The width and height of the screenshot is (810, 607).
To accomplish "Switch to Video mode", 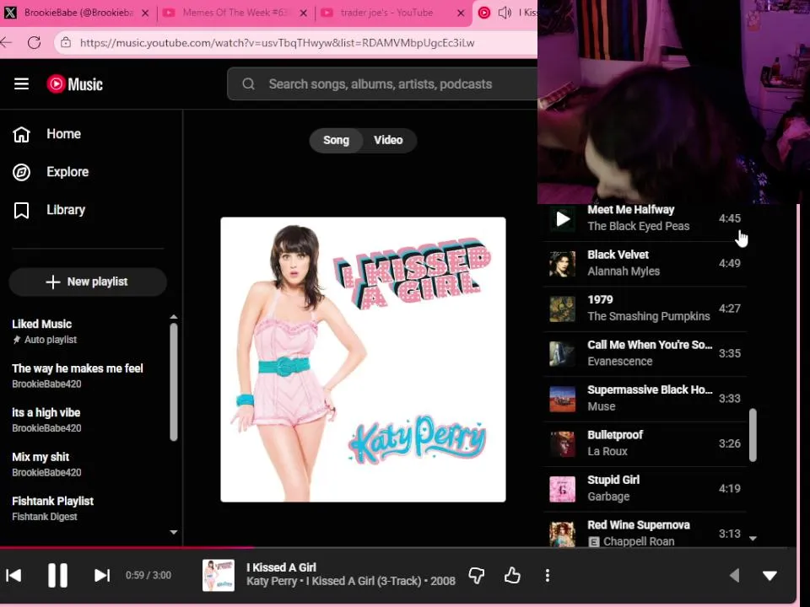I will tap(388, 141).
